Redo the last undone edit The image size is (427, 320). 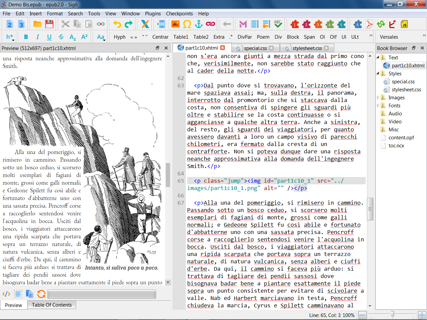(x=128, y=24)
